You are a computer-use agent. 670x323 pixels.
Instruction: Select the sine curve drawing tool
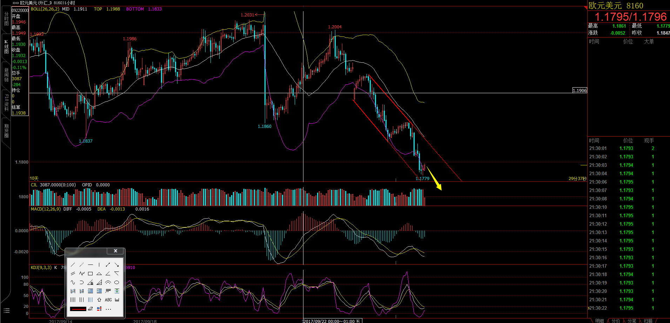coord(73,282)
